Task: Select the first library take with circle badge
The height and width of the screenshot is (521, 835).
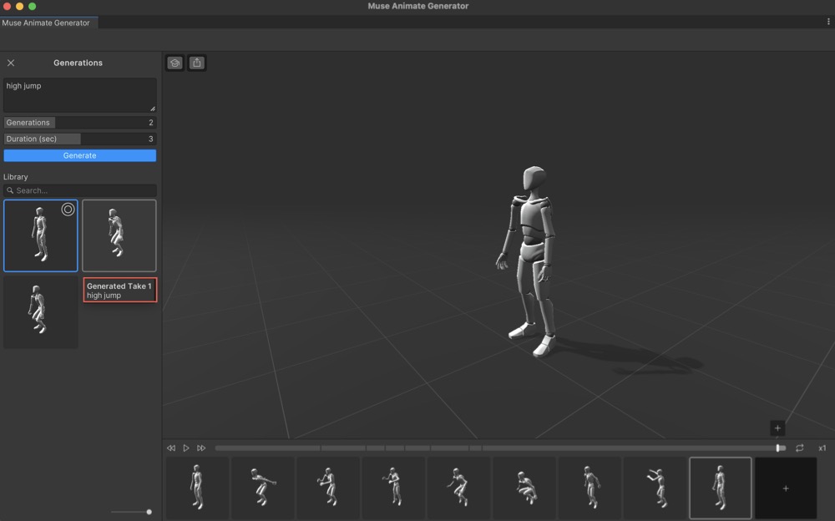Action: pyautogui.click(x=41, y=235)
